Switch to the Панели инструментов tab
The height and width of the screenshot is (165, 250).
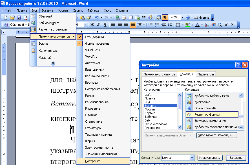tap(159, 74)
